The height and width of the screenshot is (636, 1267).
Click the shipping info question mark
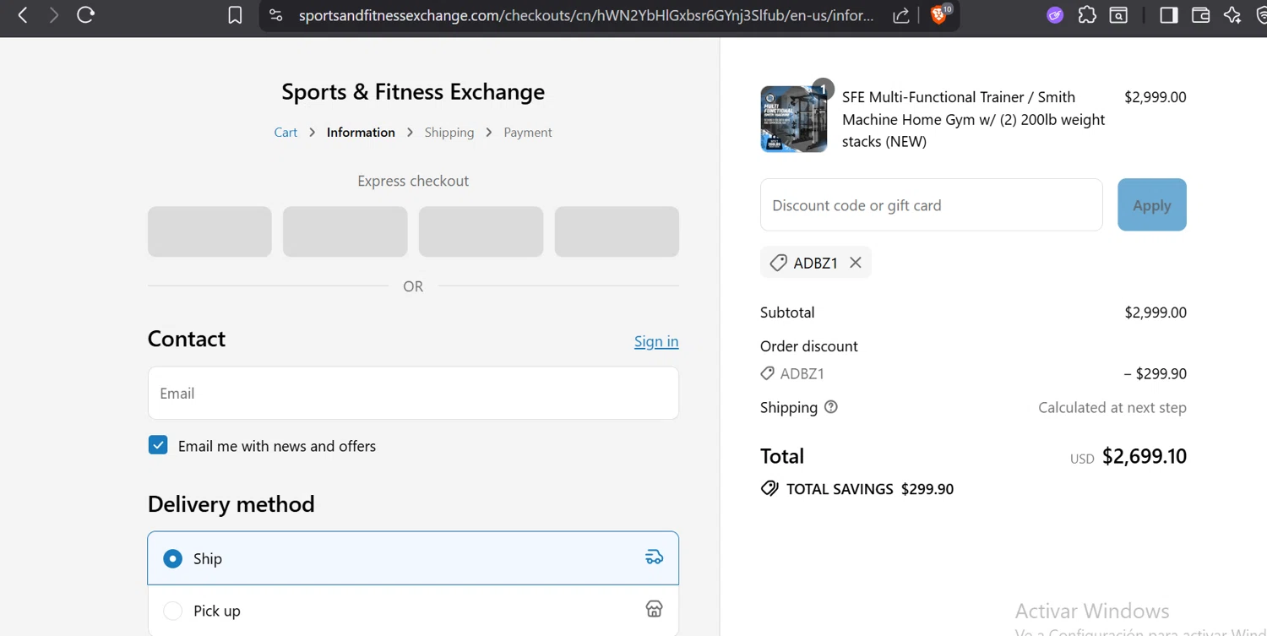[x=831, y=407]
